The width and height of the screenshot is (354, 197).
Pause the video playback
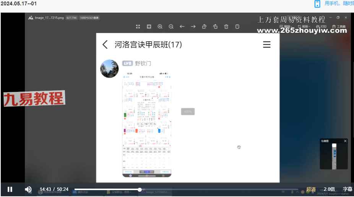coord(10,189)
